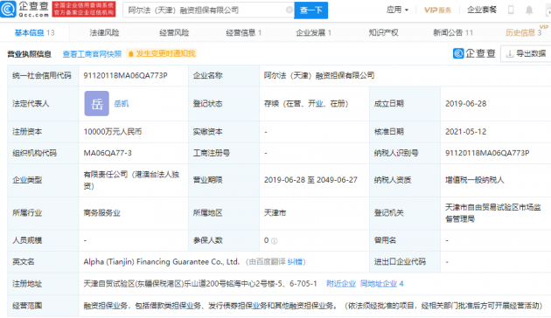The width and height of the screenshot is (551, 318).
Task: Click 纠错 link beside English name
Action: pos(295,262)
